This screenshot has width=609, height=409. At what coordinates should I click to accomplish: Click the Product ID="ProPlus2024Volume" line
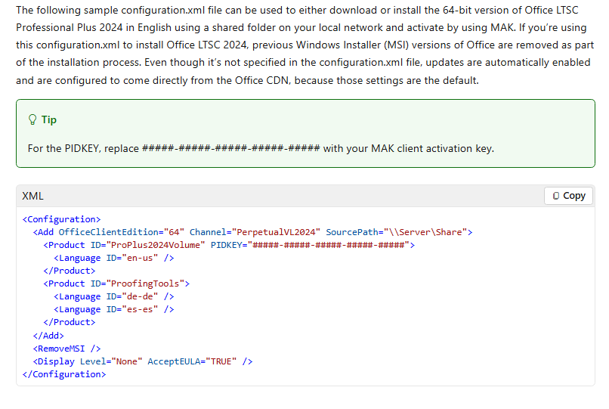point(229,245)
